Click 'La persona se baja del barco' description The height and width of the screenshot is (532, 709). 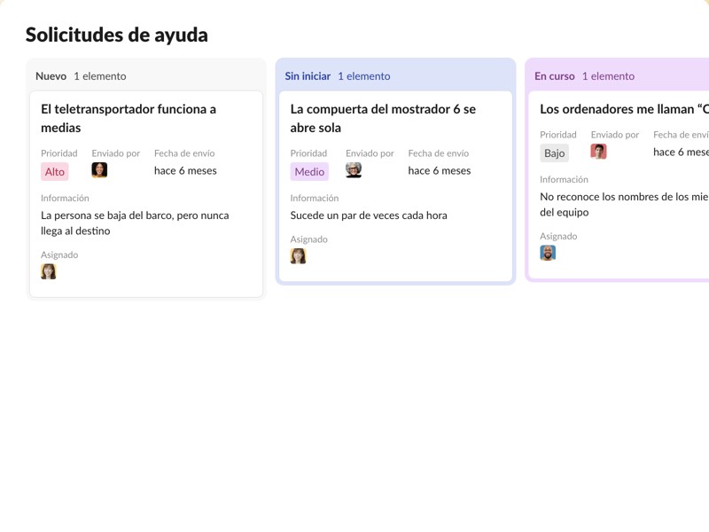[135, 223]
